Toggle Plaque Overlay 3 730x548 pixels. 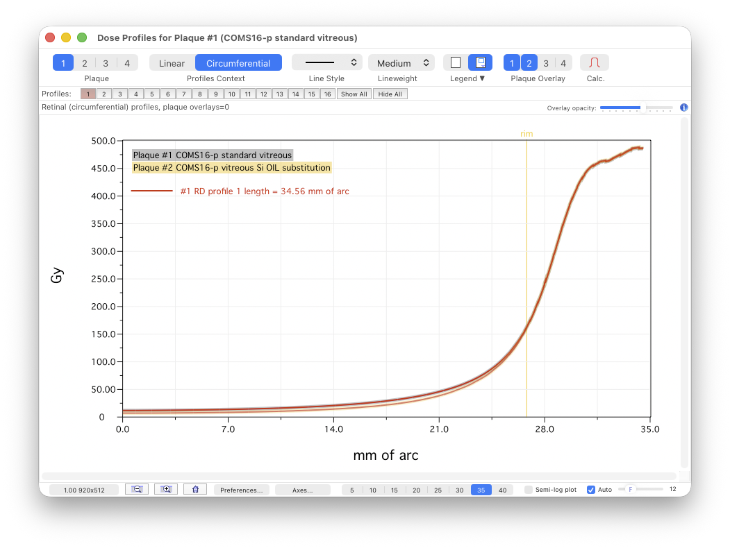[x=546, y=63]
